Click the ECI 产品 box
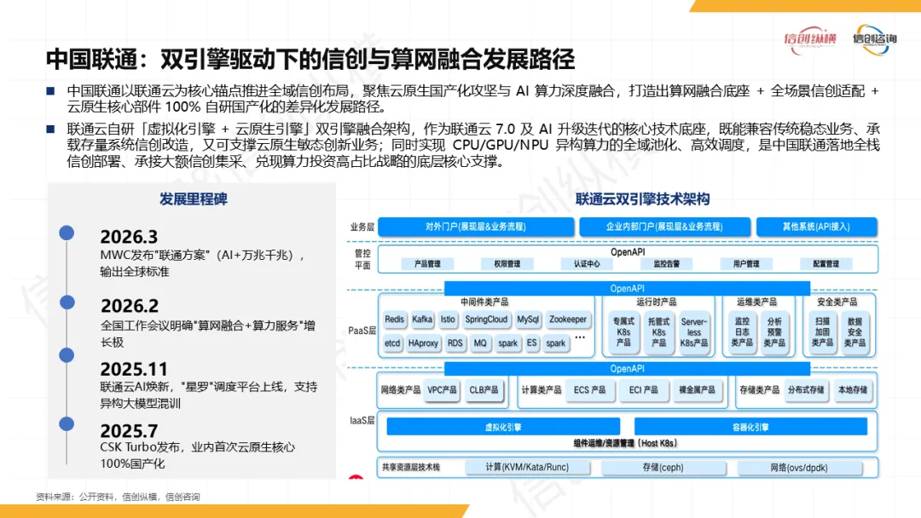Screen dimensions: 921x518 [643, 390]
